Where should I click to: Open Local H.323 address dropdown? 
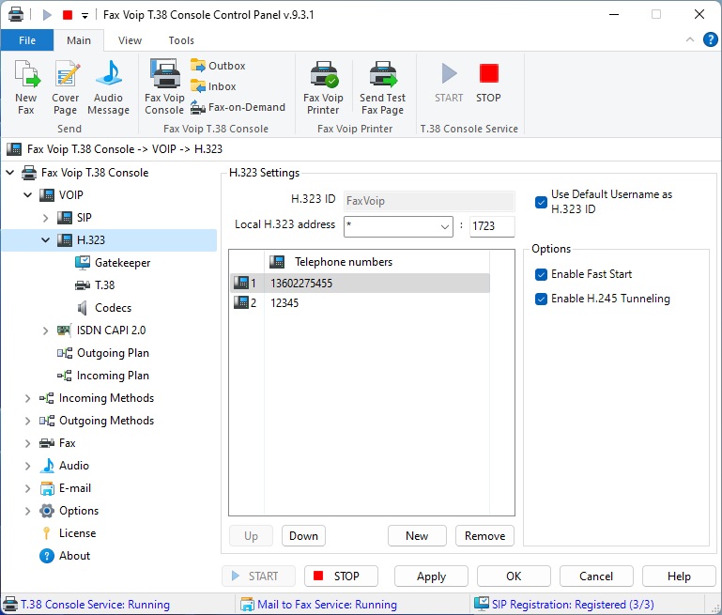[444, 226]
